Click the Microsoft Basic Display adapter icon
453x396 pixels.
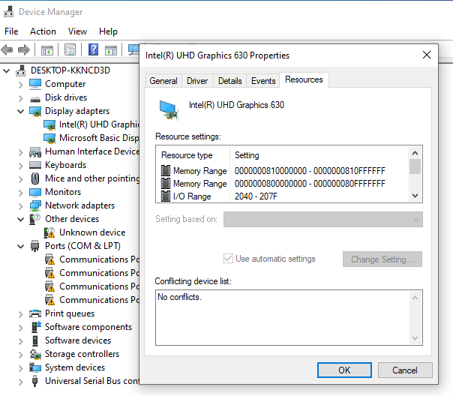tap(49, 138)
